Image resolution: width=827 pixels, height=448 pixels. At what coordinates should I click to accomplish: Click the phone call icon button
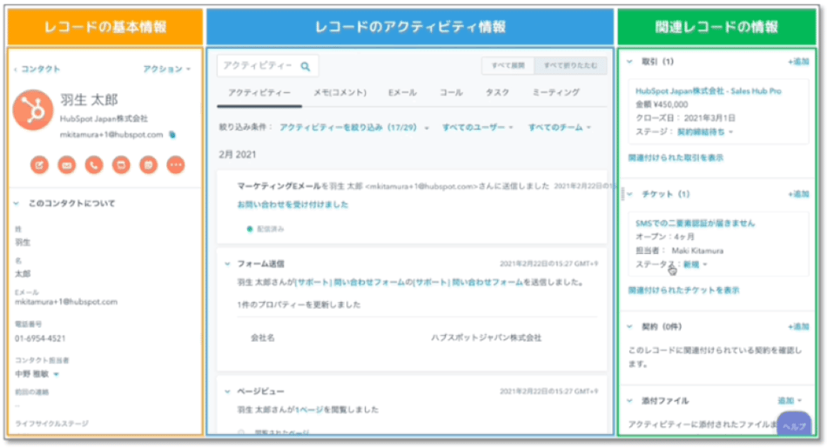click(94, 165)
